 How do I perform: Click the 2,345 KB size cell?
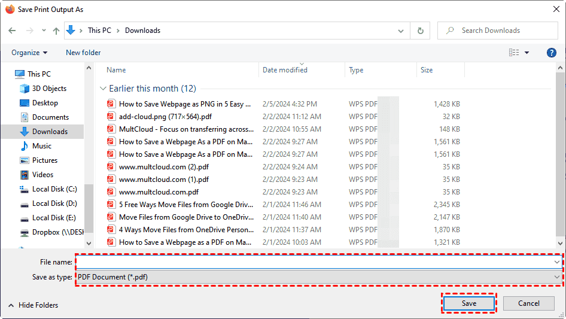(x=446, y=205)
